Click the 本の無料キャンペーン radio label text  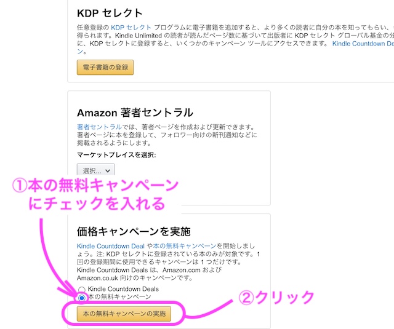coord(120,298)
